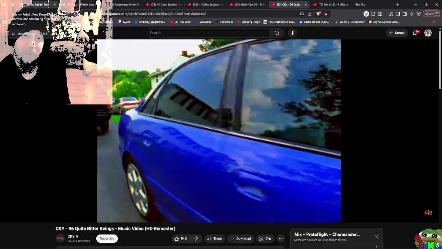This screenshot has width=442, height=249.
Task: Expand the hidden bookmarks overflow chevron
Action: [433, 22]
